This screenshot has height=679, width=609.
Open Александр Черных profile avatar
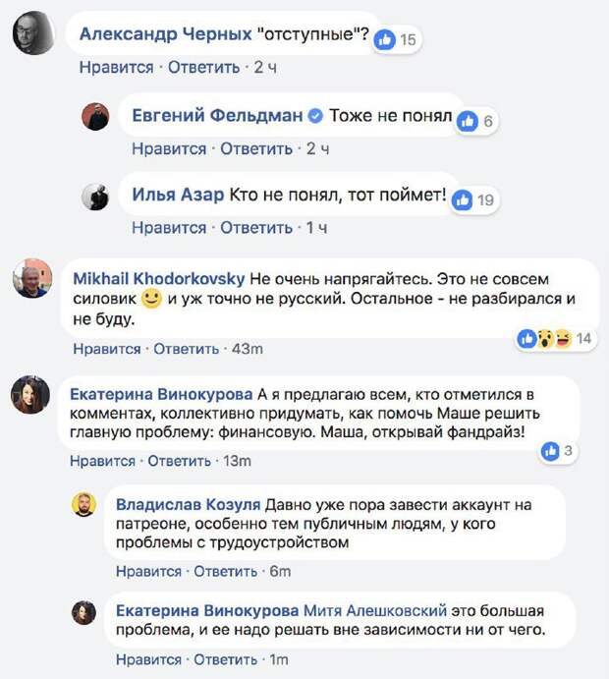(33, 33)
